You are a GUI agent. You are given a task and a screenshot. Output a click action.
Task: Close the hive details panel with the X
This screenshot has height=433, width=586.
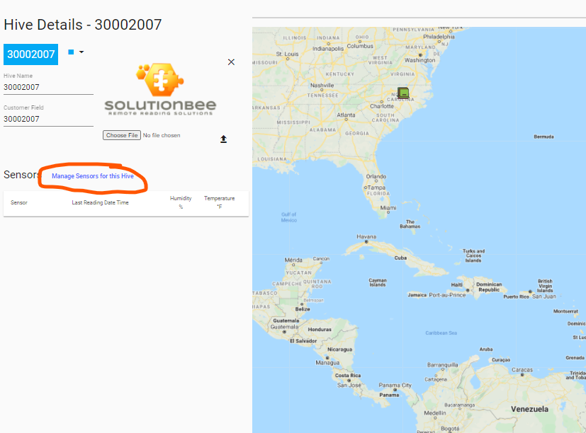(231, 62)
